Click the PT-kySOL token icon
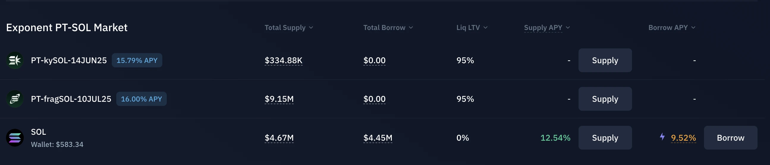Screen dimensions: 770x165 (x=15, y=61)
